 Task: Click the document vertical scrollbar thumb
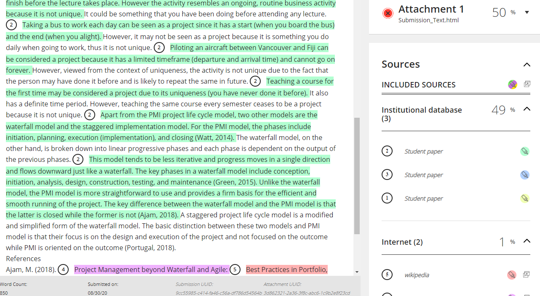pos(357,176)
